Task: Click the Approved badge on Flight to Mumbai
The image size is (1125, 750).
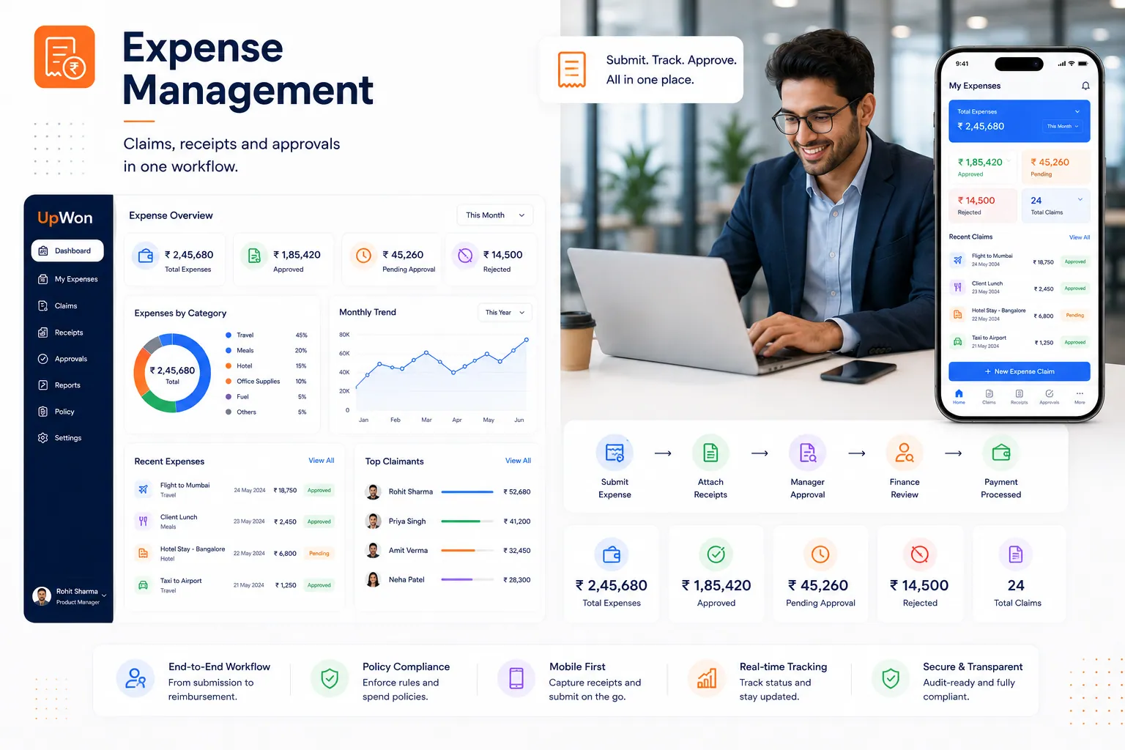Action: [319, 491]
